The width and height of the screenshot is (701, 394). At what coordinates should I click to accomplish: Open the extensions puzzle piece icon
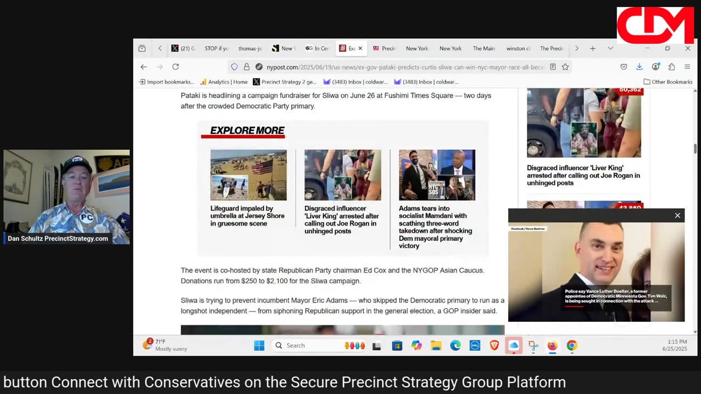[671, 67]
